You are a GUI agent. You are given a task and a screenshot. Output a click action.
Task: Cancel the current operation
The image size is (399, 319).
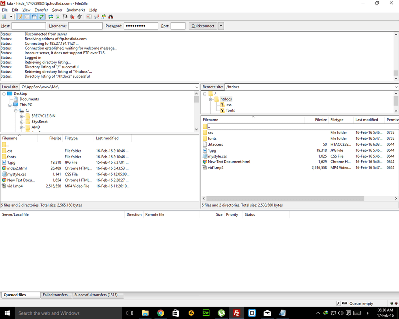(64, 16)
